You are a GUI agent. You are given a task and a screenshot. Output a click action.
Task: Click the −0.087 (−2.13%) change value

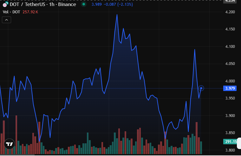(118, 4)
